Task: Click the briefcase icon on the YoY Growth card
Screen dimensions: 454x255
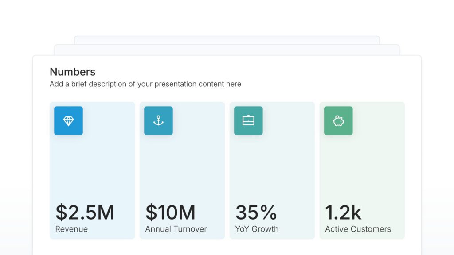Action: click(248, 121)
